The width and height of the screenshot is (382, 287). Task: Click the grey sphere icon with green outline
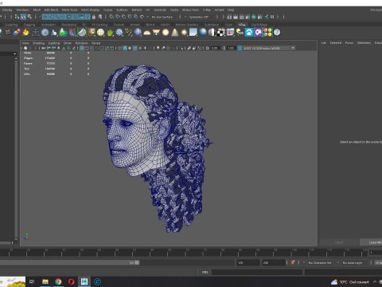(82, 33)
